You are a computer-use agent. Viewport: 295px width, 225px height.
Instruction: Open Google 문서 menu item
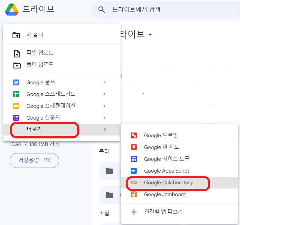(x=62, y=82)
